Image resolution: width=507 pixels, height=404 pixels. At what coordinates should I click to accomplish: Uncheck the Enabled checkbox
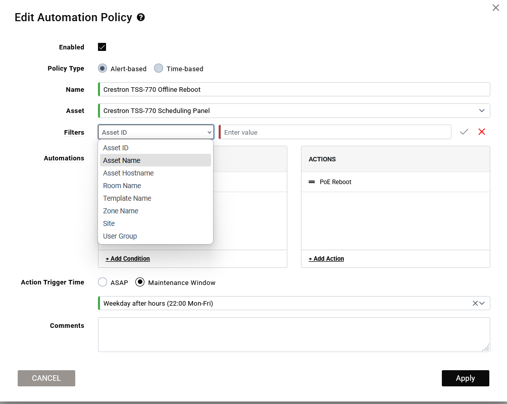(x=102, y=47)
